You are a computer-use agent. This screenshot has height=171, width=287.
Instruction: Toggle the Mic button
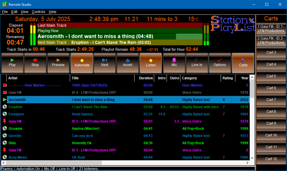pos(174,63)
